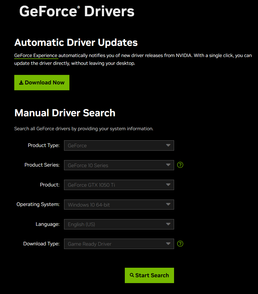Click the Manual Driver Search heading

(x=65, y=113)
